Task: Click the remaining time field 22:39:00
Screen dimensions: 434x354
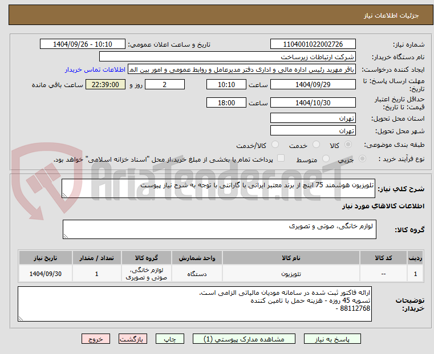Action: click(106, 84)
